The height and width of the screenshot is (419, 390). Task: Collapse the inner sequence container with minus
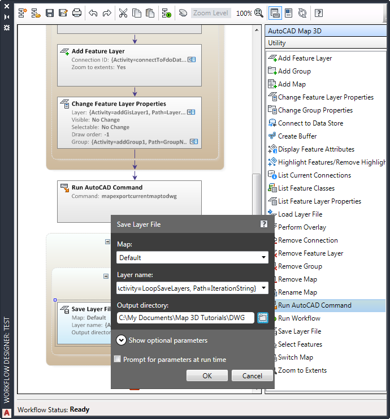106,276
